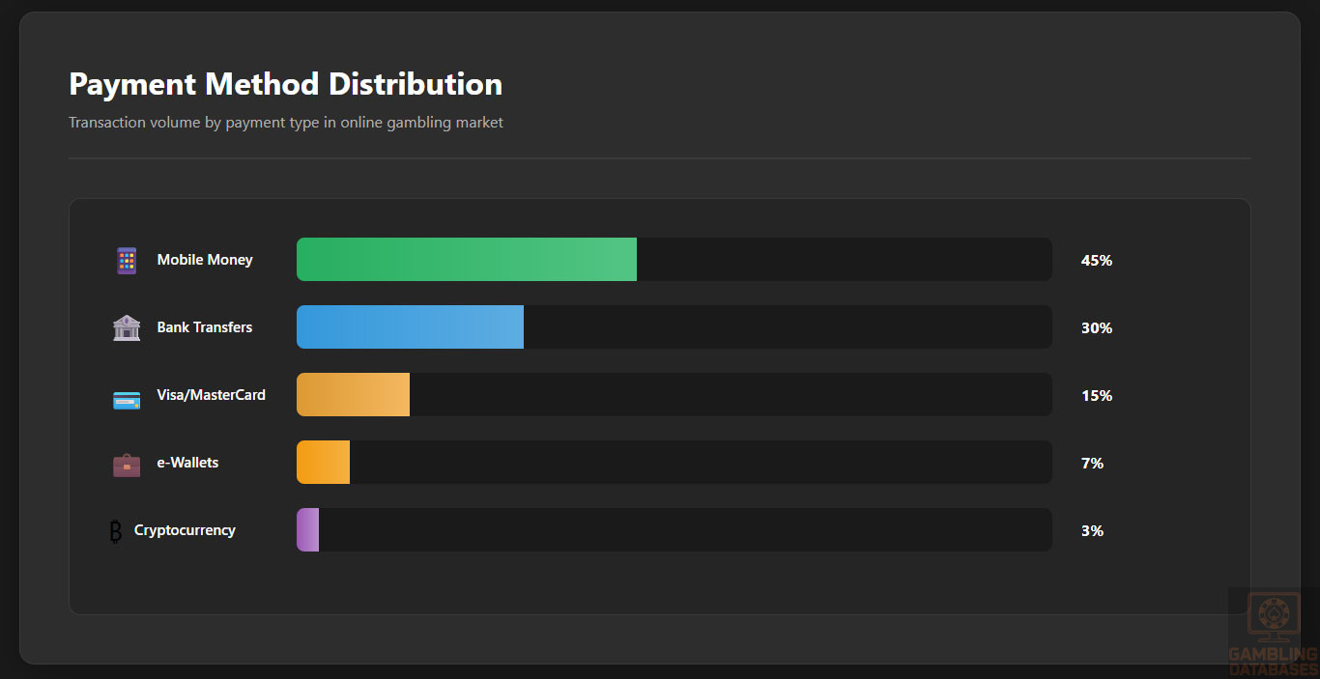Click the 30% value for Bank Transfers
Viewport: 1320px width, 679px height.
click(x=1097, y=328)
